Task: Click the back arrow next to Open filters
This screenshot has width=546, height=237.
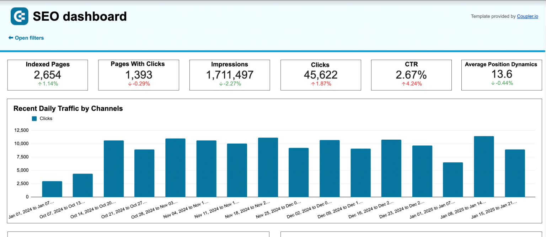Action: 11,38
